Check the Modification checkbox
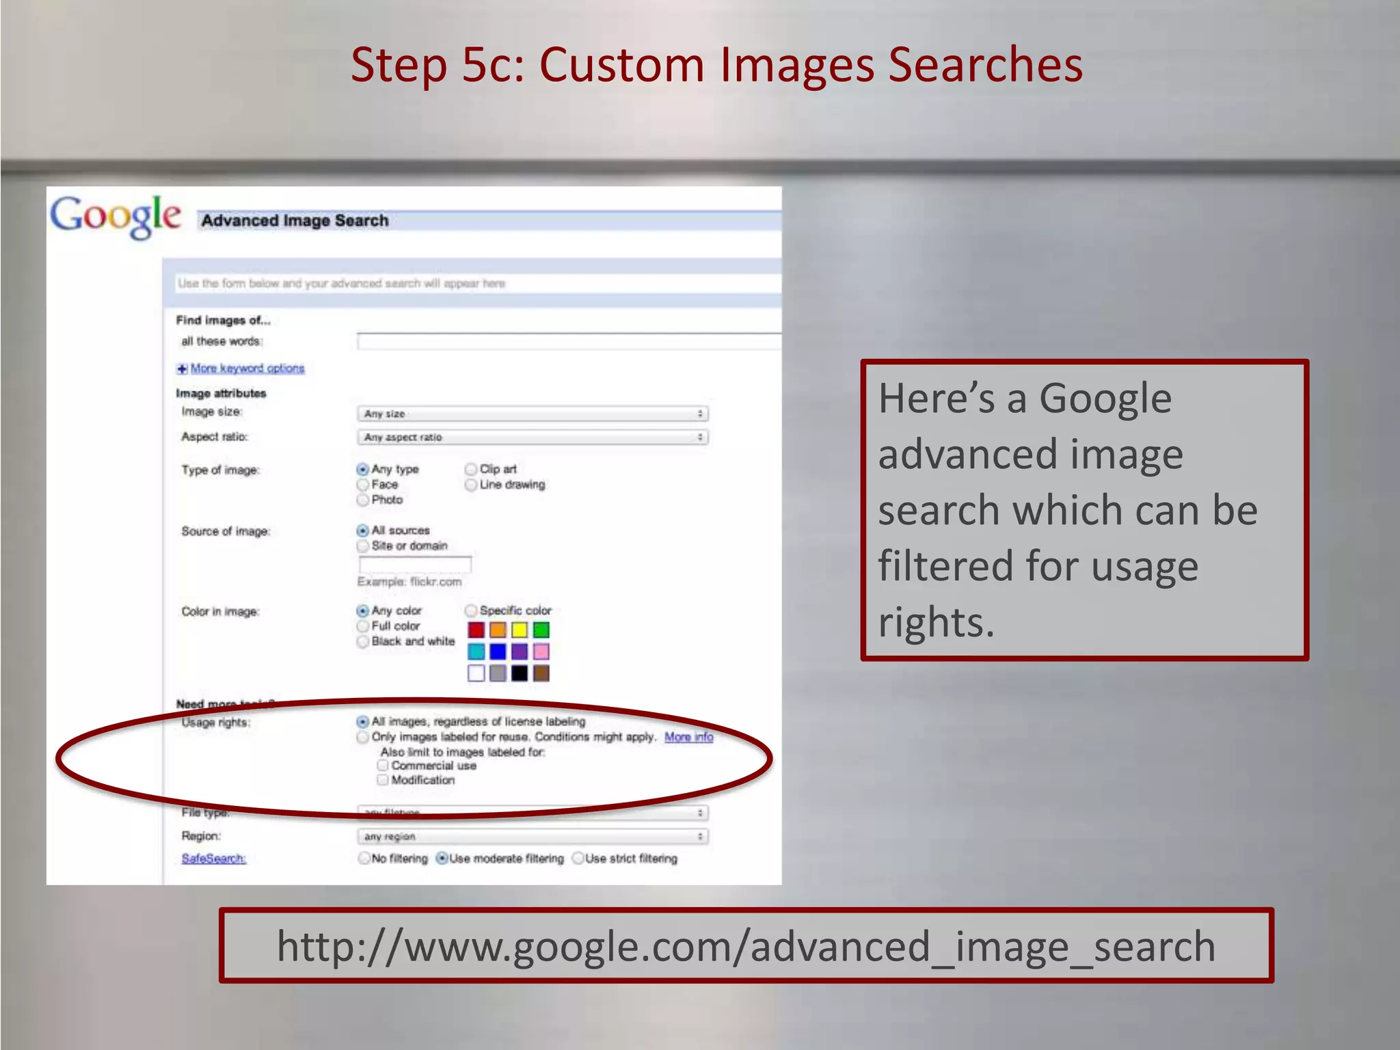1400x1050 pixels. click(x=383, y=780)
